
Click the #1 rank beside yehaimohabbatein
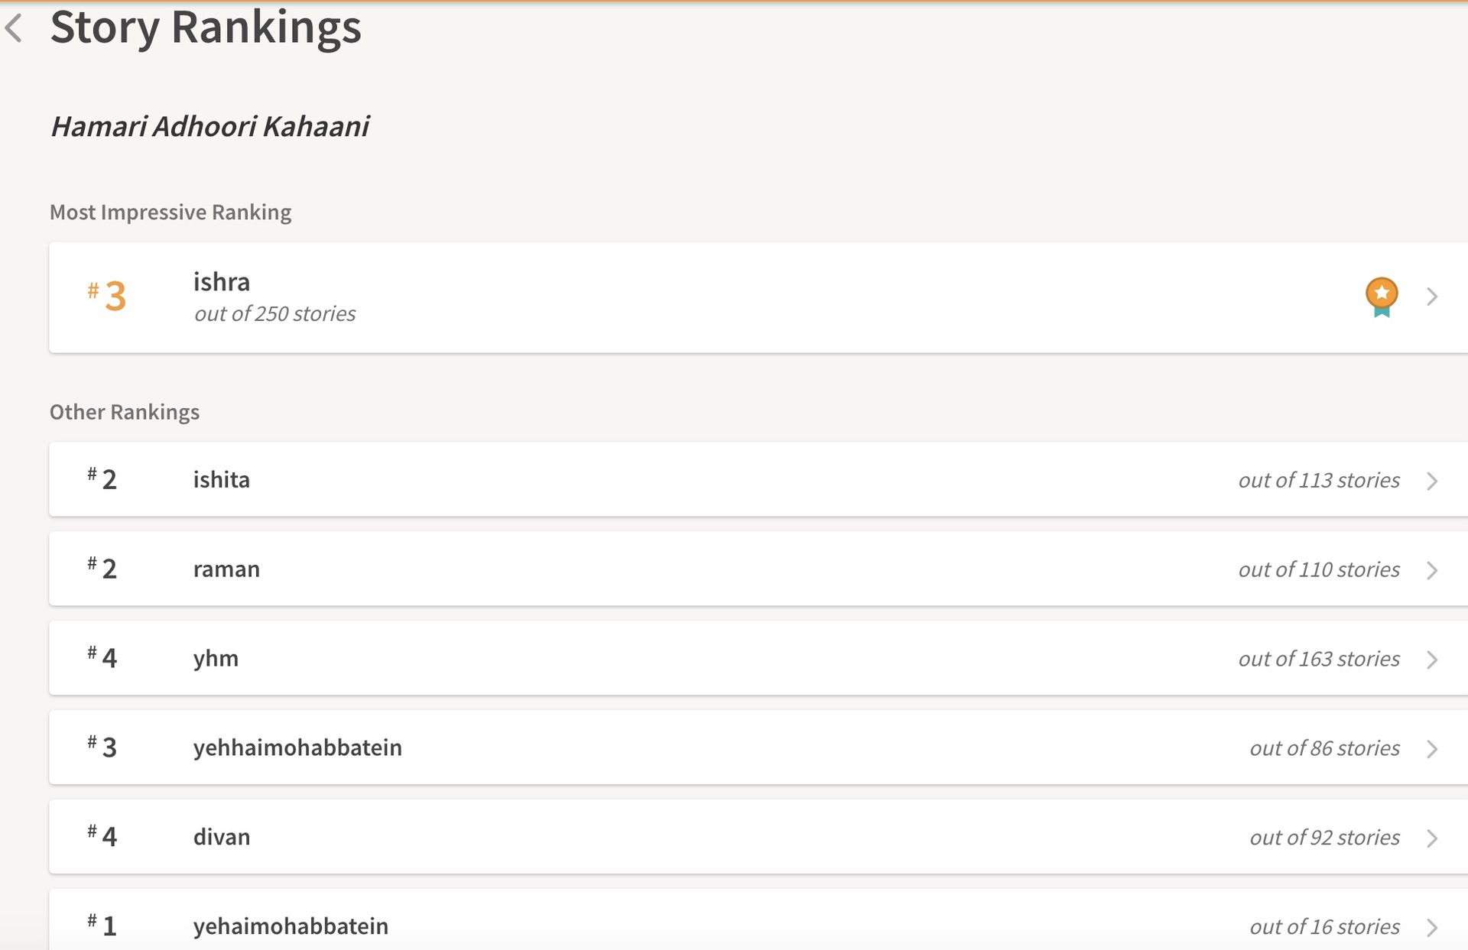click(x=102, y=926)
